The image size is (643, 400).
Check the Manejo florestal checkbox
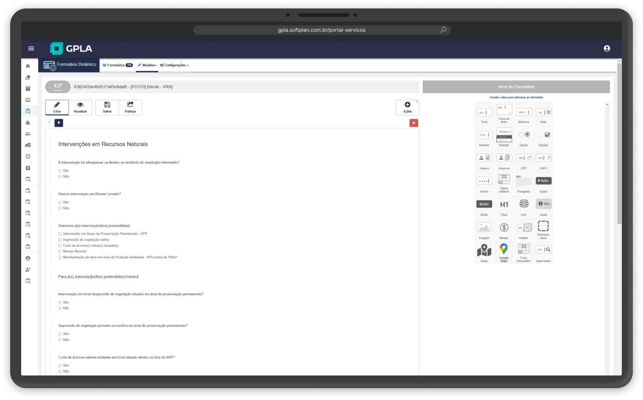pos(60,252)
